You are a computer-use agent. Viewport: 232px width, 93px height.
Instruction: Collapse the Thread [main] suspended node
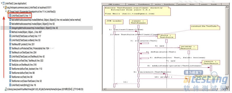point(6,12)
